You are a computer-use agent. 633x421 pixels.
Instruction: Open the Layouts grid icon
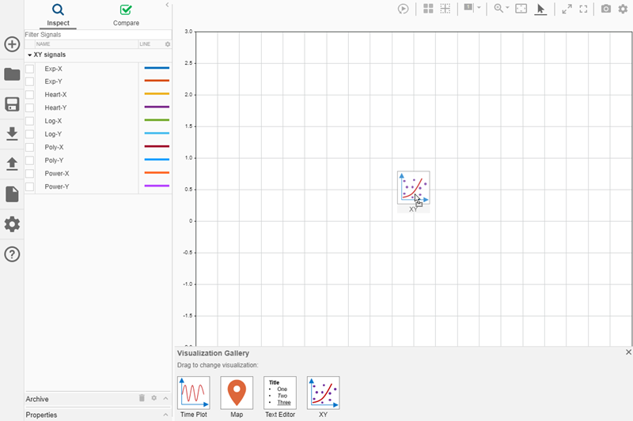(x=428, y=9)
